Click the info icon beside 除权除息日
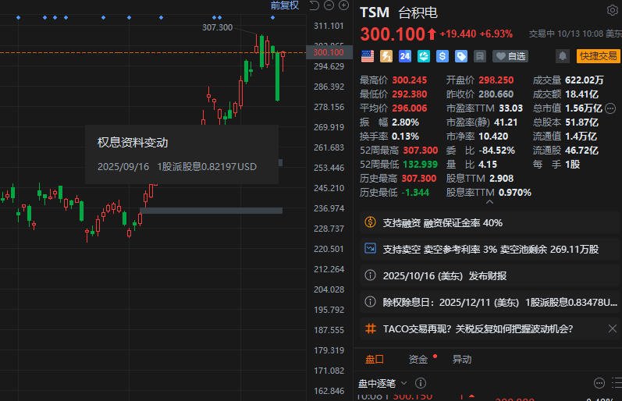The width and height of the screenshot is (622, 401). [x=370, y=302]
